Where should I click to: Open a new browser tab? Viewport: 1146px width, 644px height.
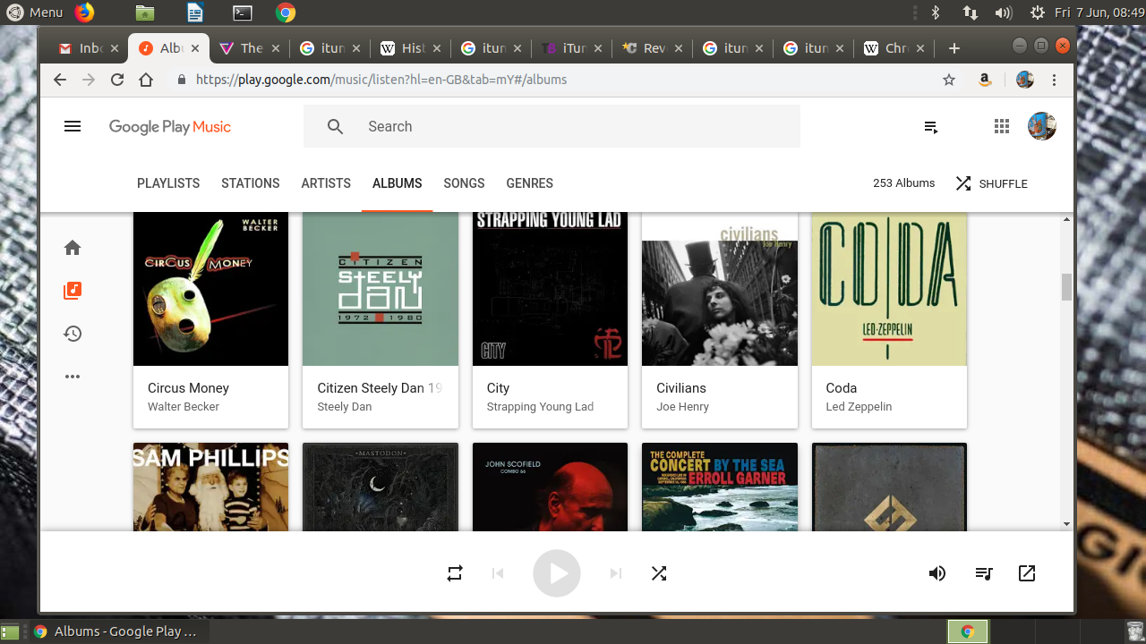click(x=954, y=48)
